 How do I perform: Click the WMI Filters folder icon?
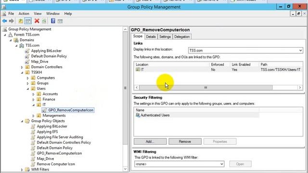coord(27,170)
